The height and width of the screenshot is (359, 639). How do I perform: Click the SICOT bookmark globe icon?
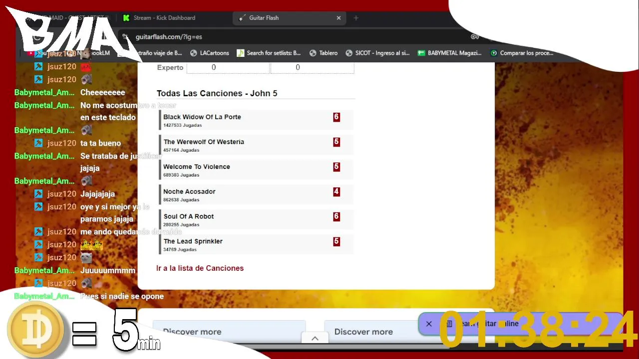pos(349,53)
